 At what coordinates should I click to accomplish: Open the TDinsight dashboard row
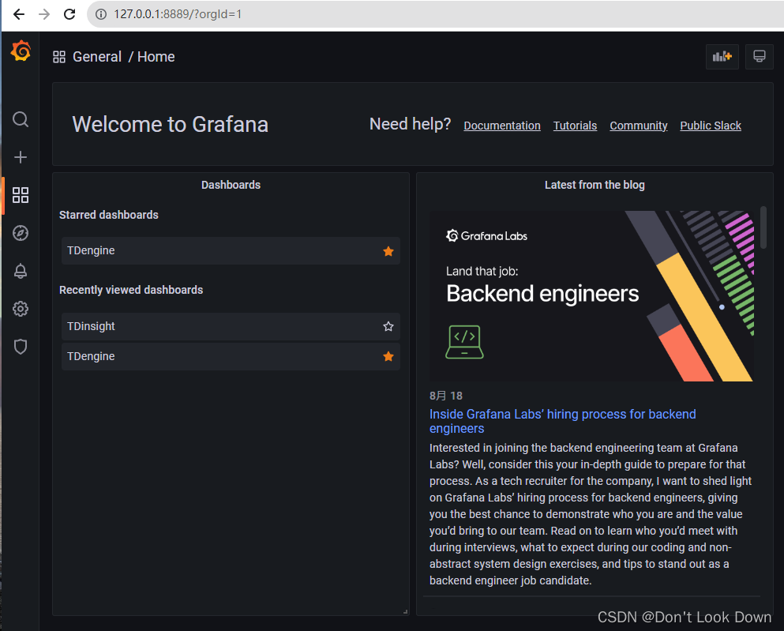[x=231, y=326]
